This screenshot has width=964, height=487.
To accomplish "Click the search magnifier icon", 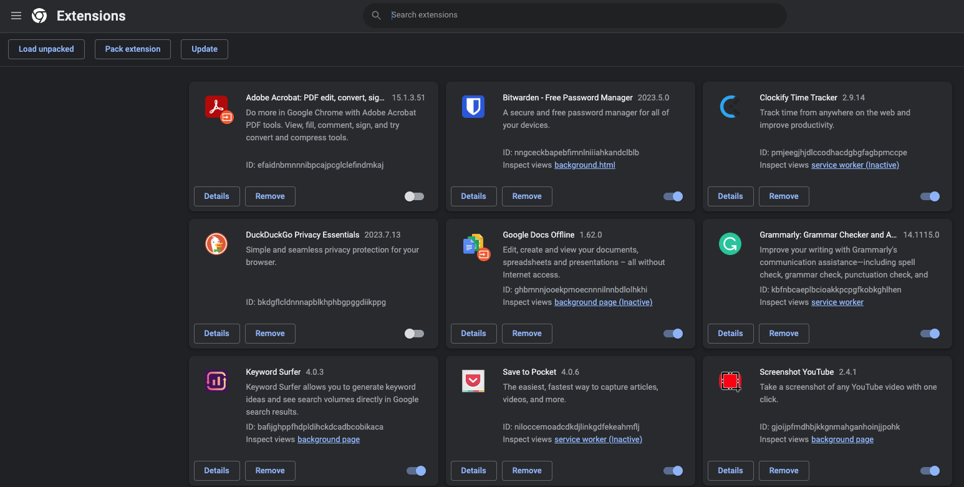I will (x=376, y=16).
